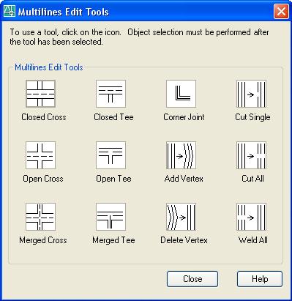This screenshot has width=292, height=301.
Task: Click the Close button
Action: click(x=192, y=279)
